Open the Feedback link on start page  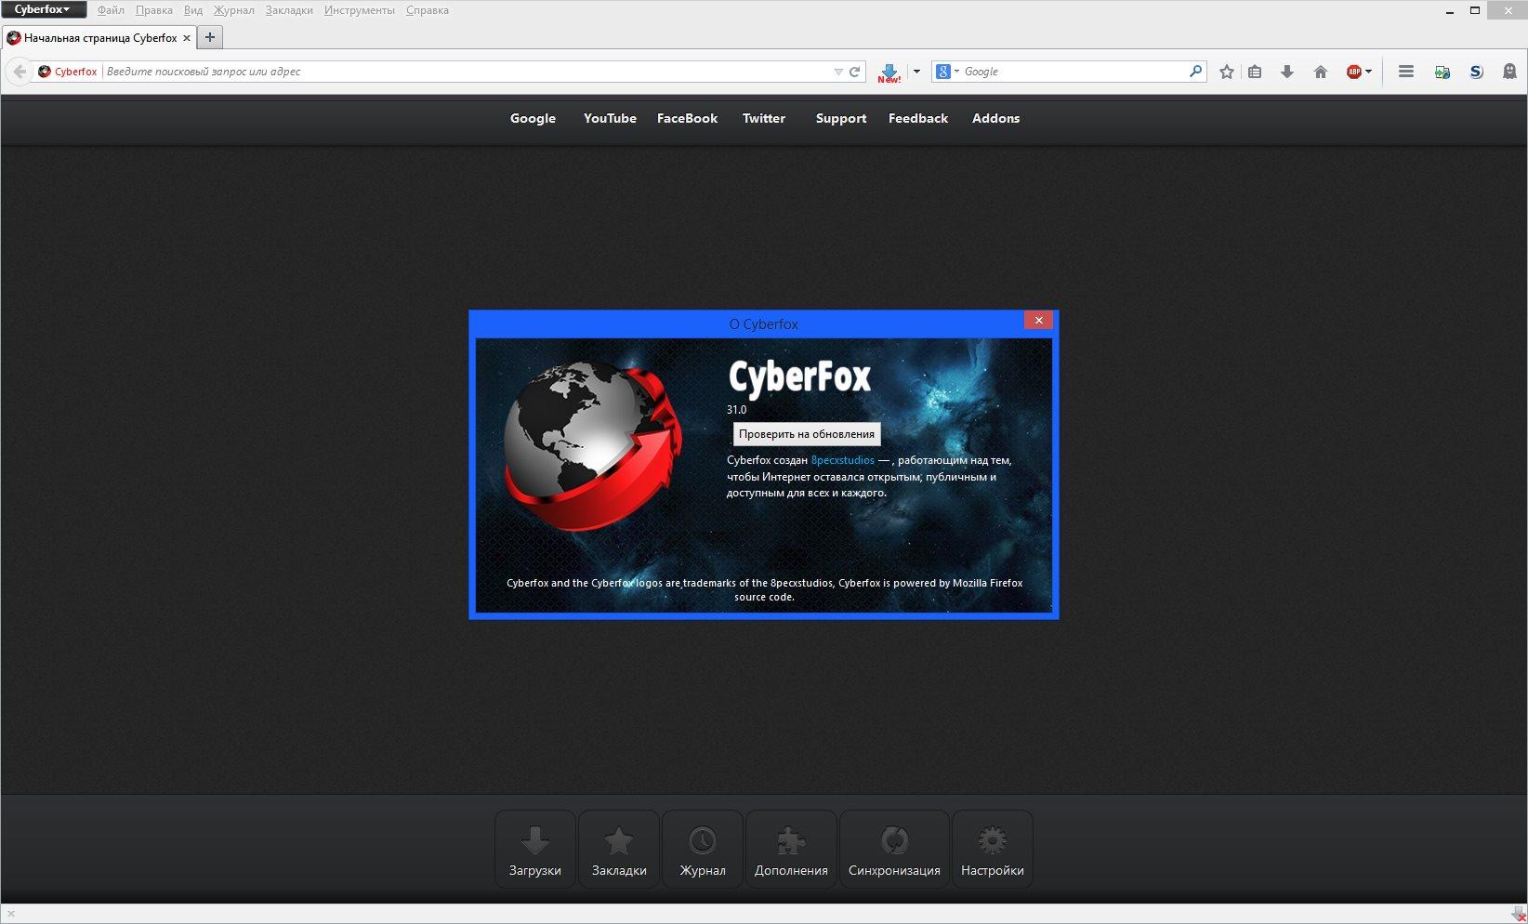[x=918, y=118]
